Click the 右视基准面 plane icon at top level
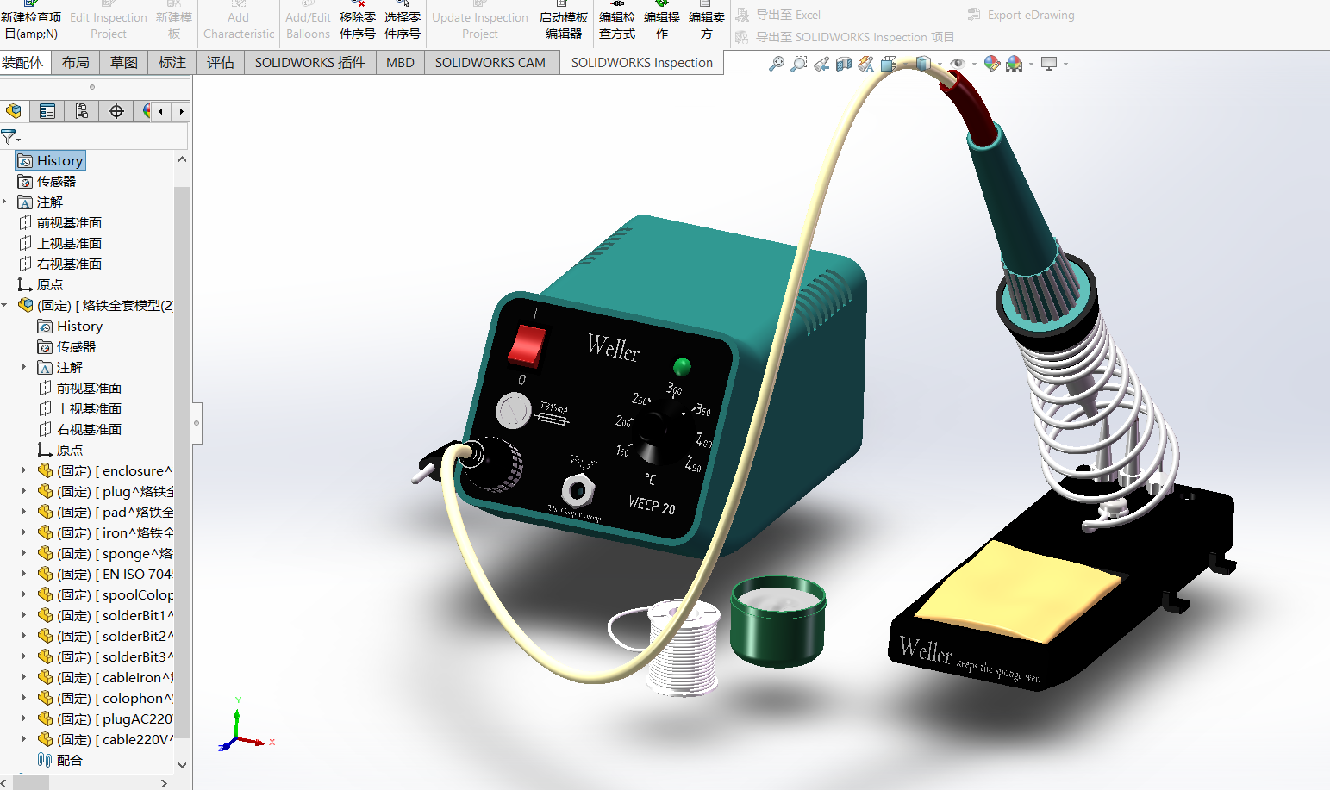 [25, 264]
